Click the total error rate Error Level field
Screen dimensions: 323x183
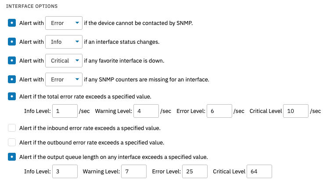pos(219,111)
